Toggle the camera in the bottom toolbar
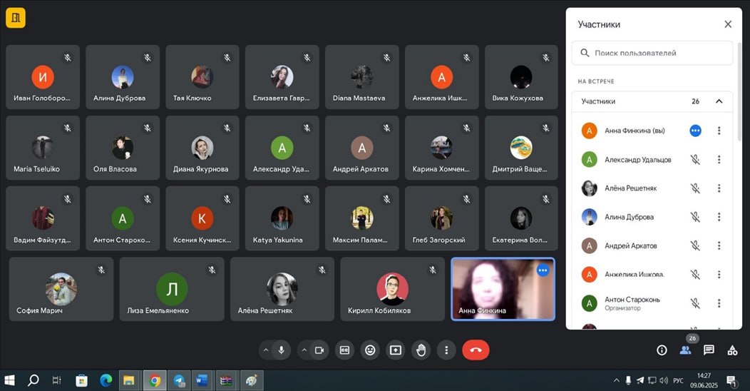Screen dimensions: 750x391 319,350
